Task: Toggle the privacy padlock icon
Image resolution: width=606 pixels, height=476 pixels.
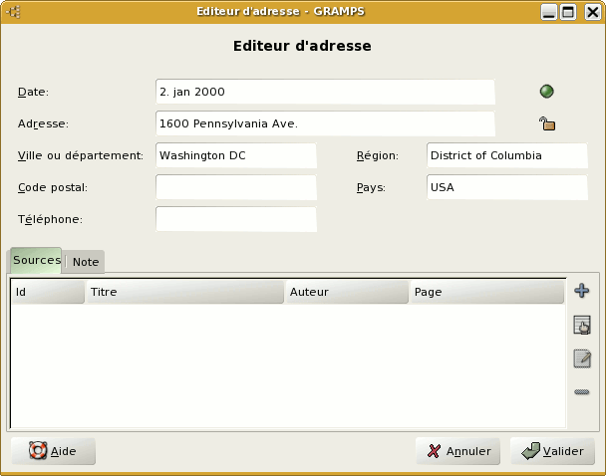Action: (x=546, y=123)
